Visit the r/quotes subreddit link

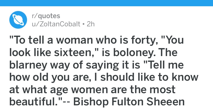pos(46,16)
